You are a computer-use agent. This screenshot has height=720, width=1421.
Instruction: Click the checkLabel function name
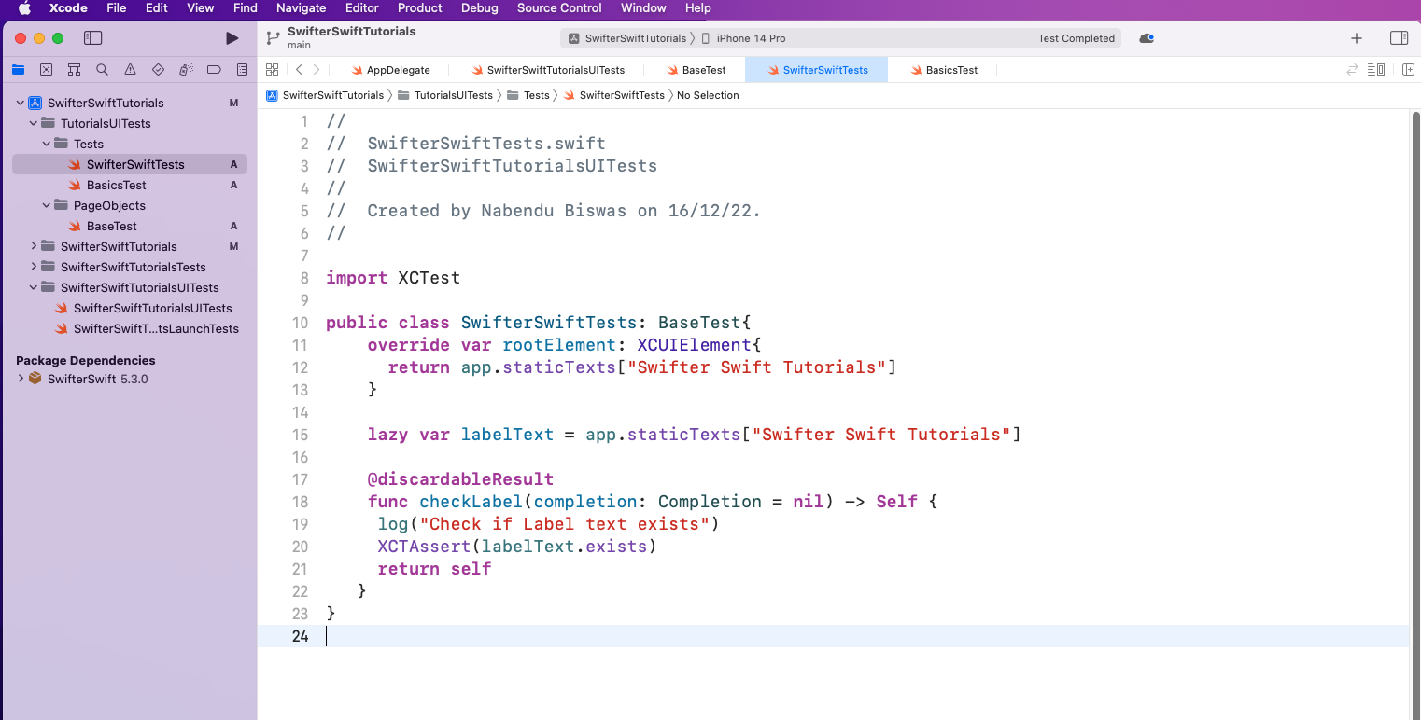click(x=471, y=502)
